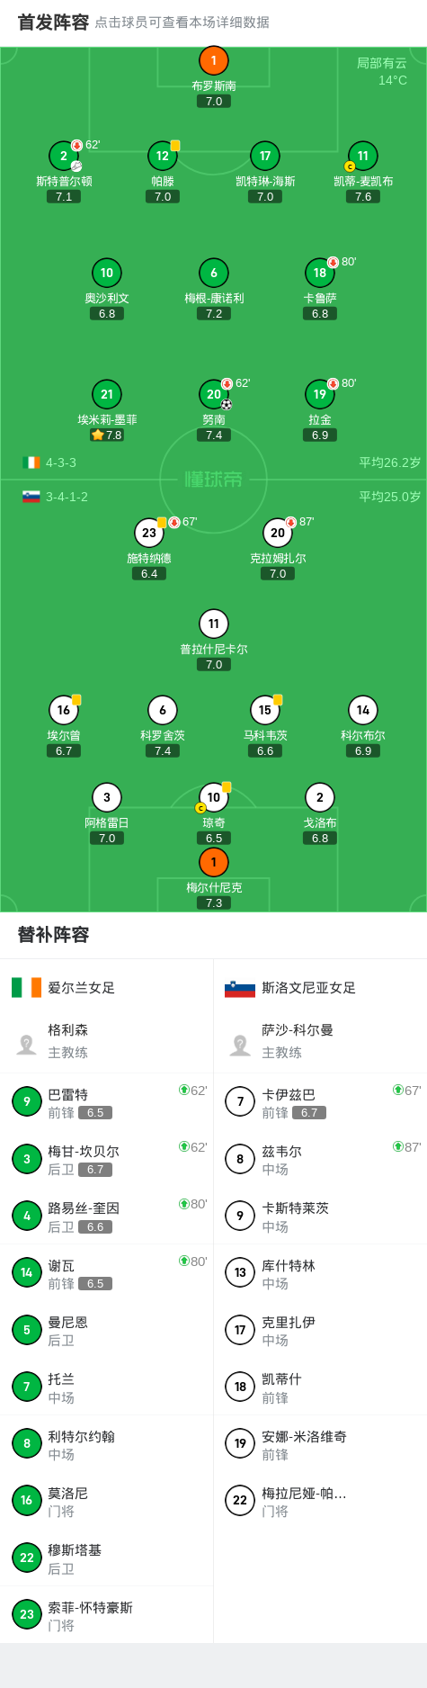Select 科尔布尔 number 14 white icon
This screenshot has width=427, height=1688.
click(363, 711)
